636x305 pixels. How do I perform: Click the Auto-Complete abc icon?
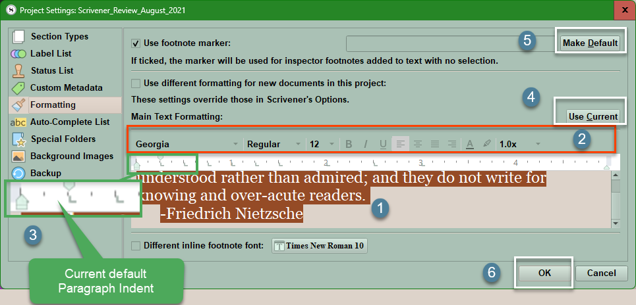(x=18, y=122)
